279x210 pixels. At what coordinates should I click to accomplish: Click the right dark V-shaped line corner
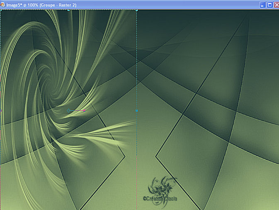coord(156,156)
